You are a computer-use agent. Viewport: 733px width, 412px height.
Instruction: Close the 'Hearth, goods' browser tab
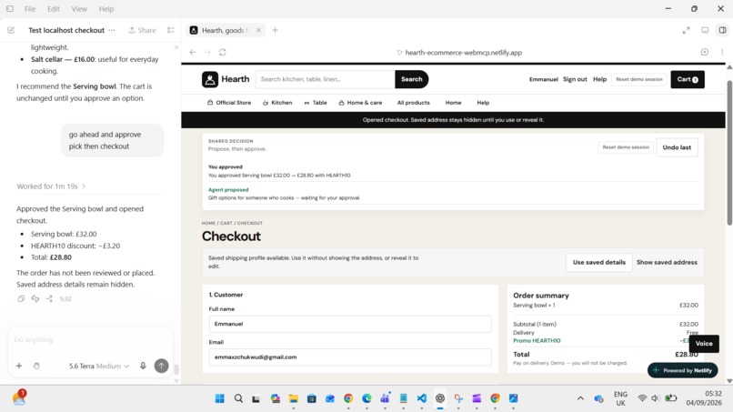click(x=258, y=30)
